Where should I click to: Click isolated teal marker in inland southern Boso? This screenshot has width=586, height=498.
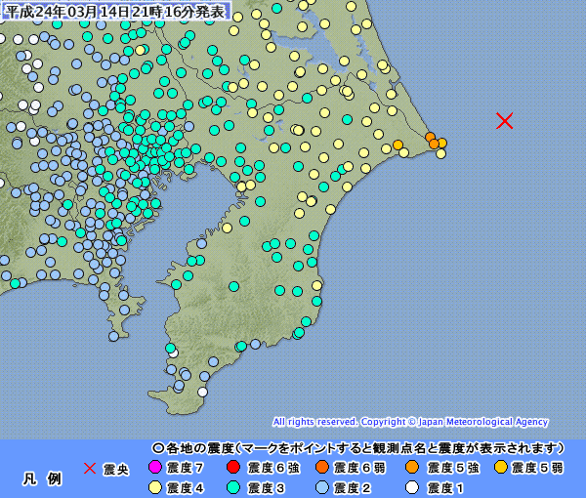[x=234, y=286]
